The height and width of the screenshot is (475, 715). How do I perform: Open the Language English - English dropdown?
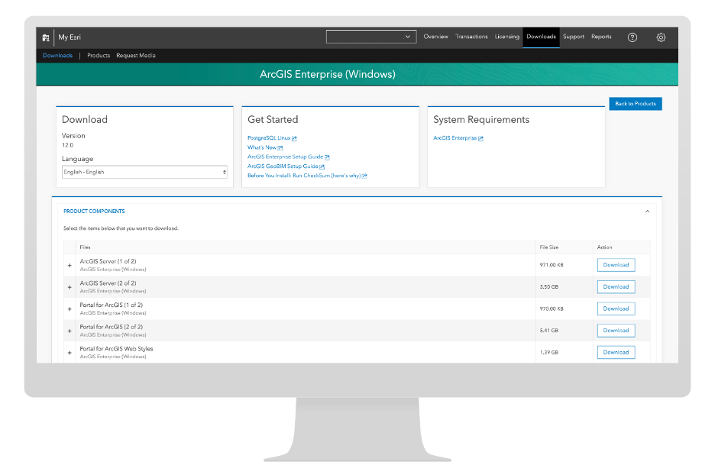(144, 172)
